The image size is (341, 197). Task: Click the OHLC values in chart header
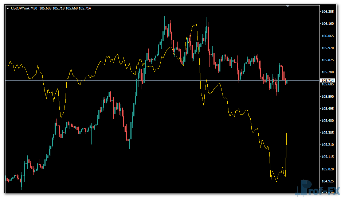pos(65,8)
